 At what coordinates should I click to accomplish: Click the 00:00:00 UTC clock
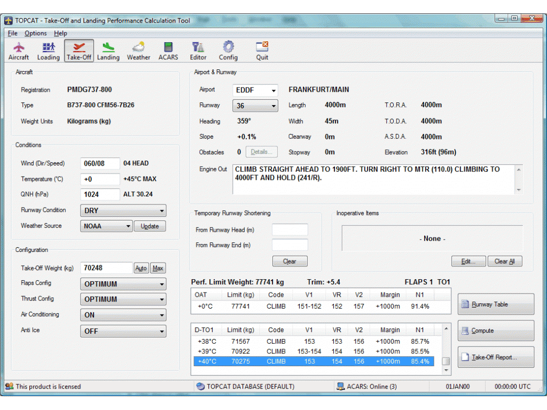[x=512, y=387]
